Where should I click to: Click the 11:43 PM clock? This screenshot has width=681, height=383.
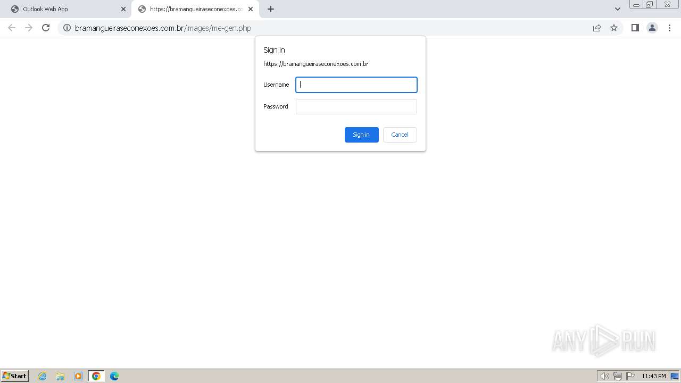point(654,376)
